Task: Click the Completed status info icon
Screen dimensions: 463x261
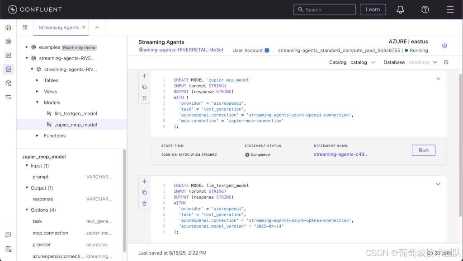Action: (x=247, y=155)
